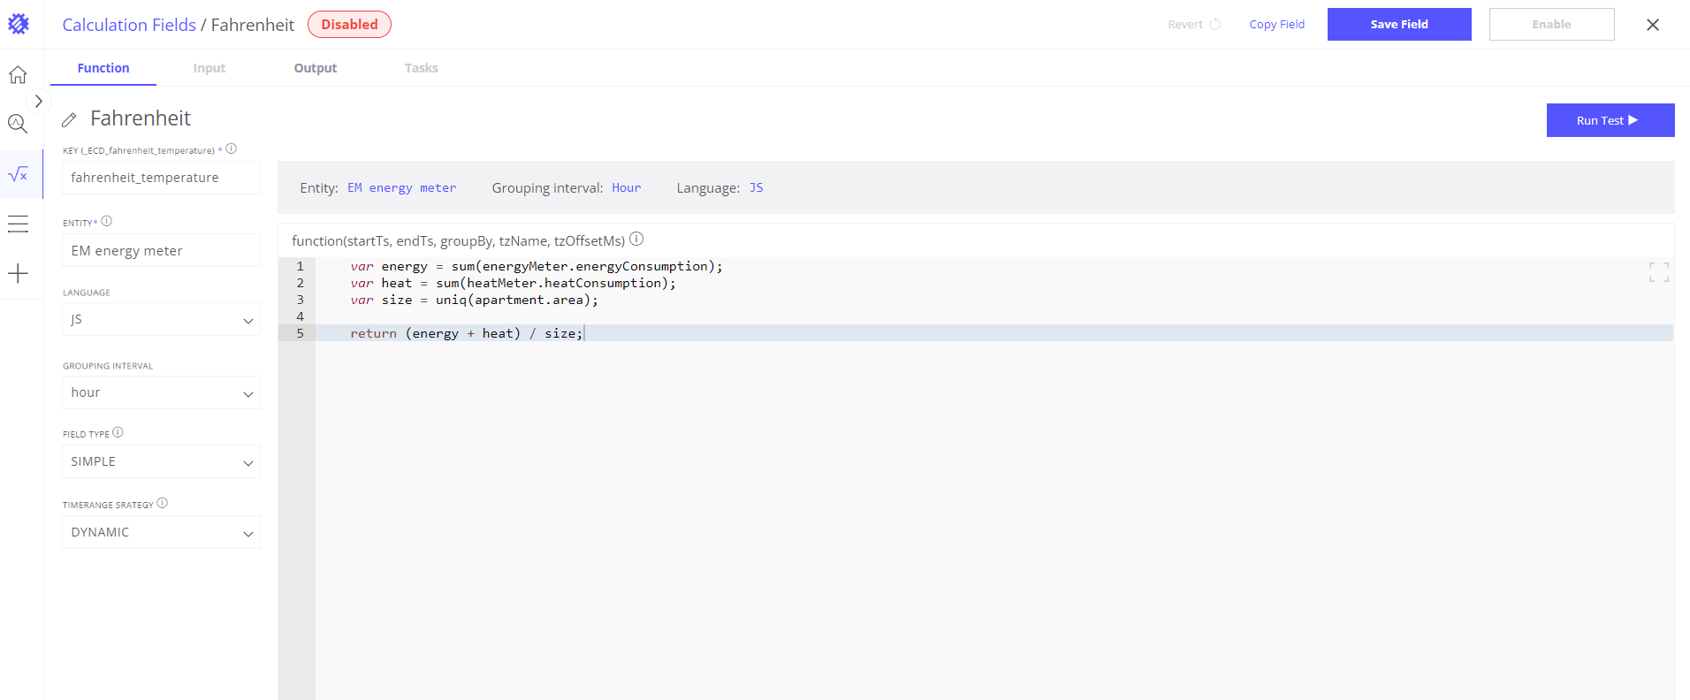Click the Copy Field link

click(1276, 25)
